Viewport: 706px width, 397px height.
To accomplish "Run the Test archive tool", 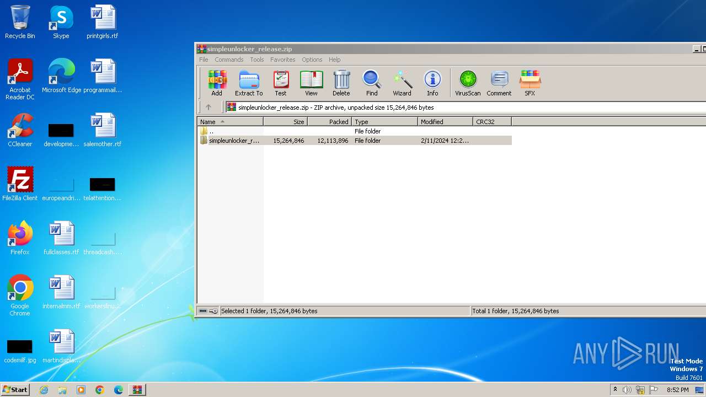I will pos(281,83).
